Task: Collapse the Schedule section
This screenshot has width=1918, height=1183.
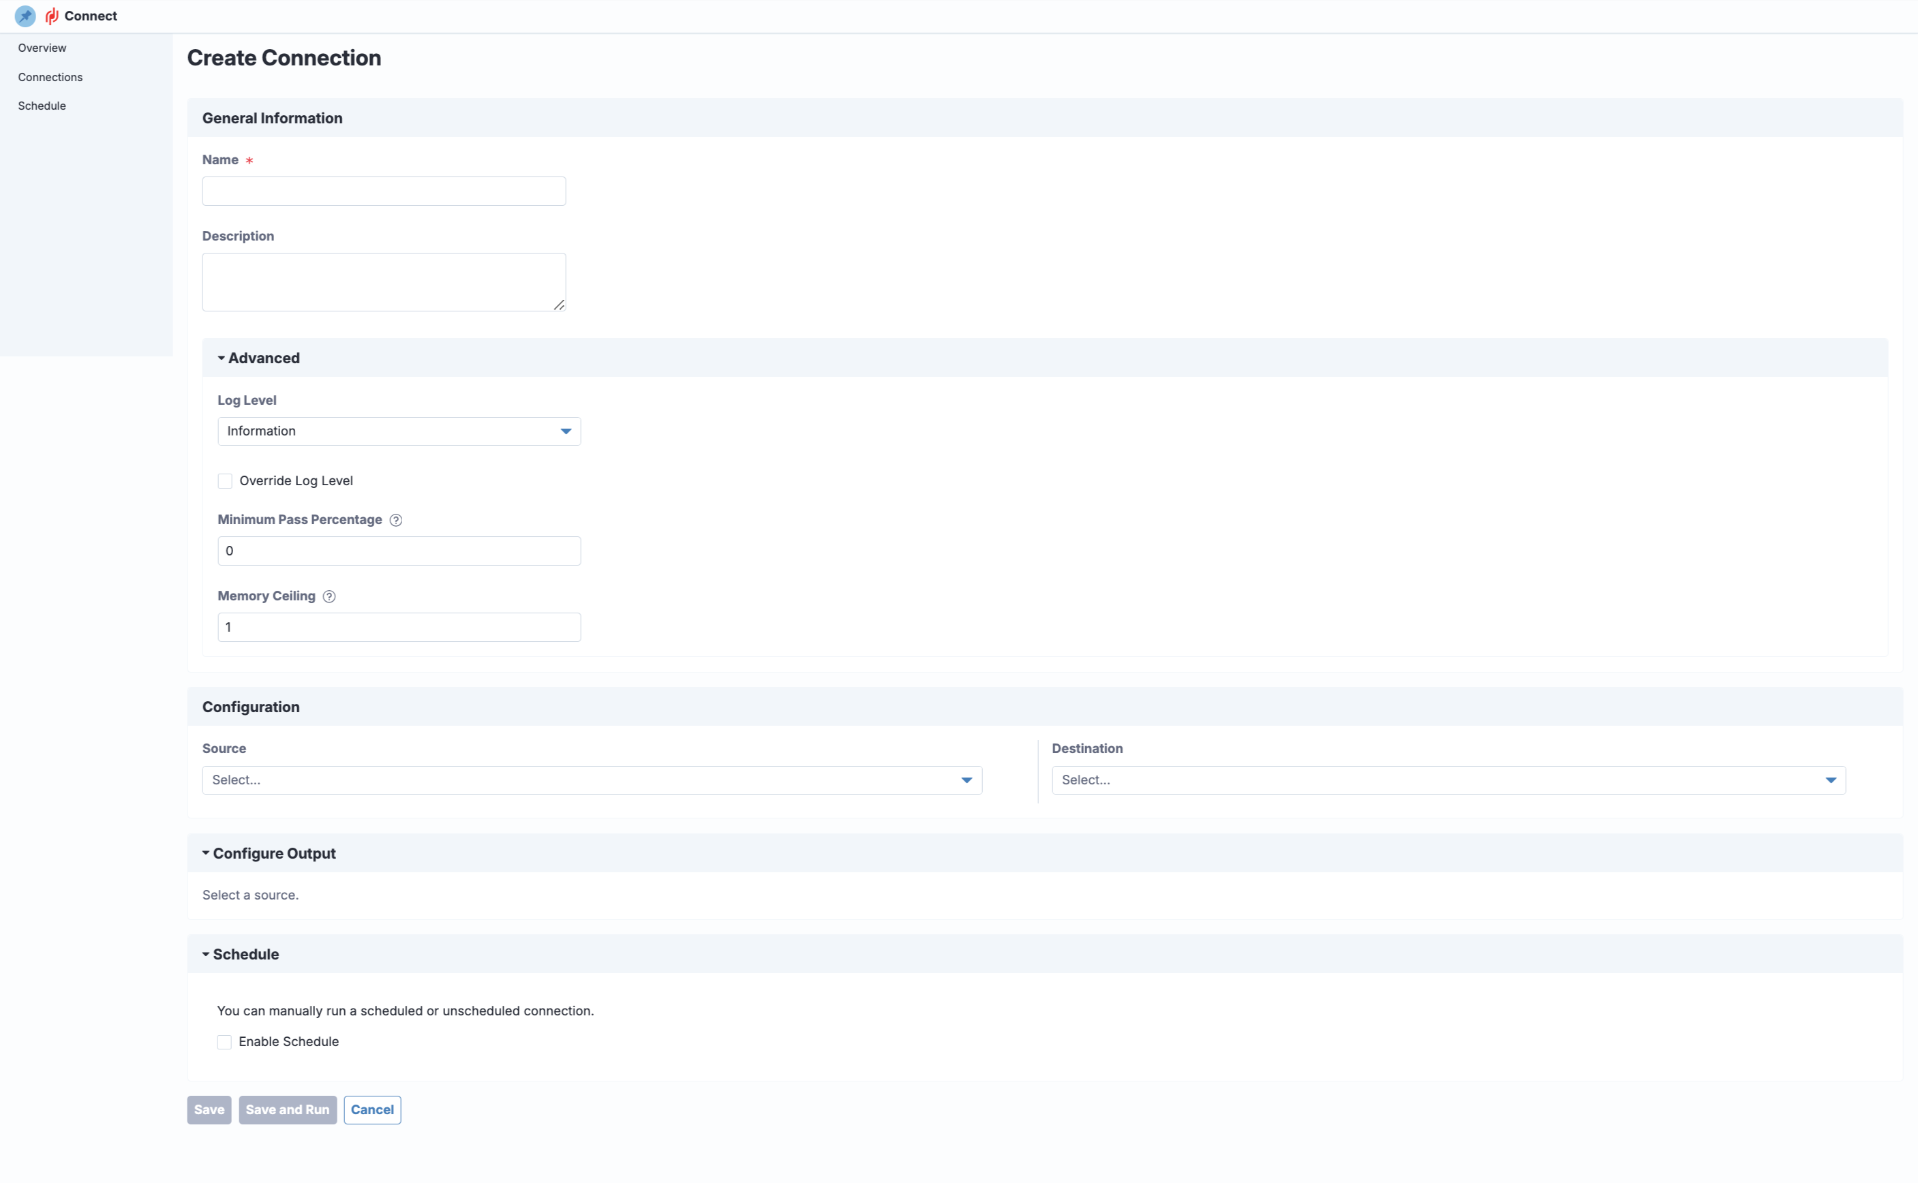Action: click(206, 954)
